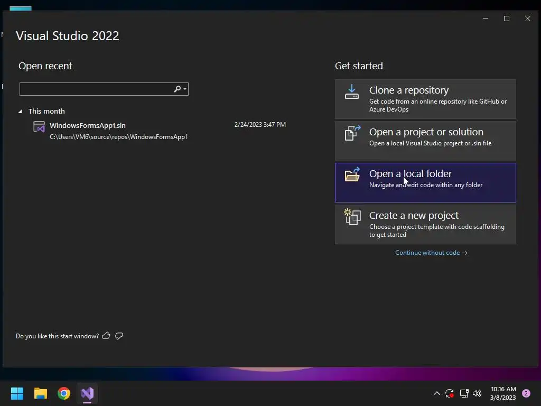The image size is (541, 406).
Task: Collapse the This month group
Action: 20,111
